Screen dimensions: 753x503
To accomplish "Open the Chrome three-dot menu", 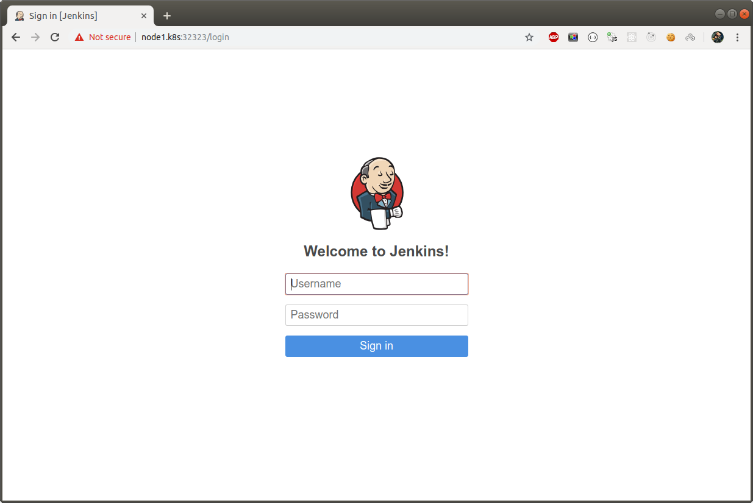I will coord(737,37).
